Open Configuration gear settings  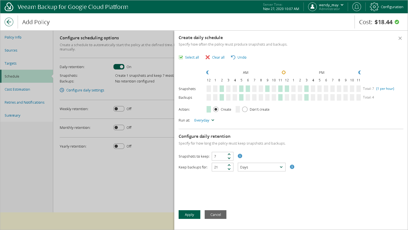[374, 7]
